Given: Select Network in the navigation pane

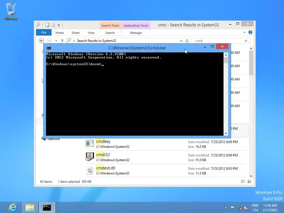Looking at the screenshot, I should pos(54,139).
